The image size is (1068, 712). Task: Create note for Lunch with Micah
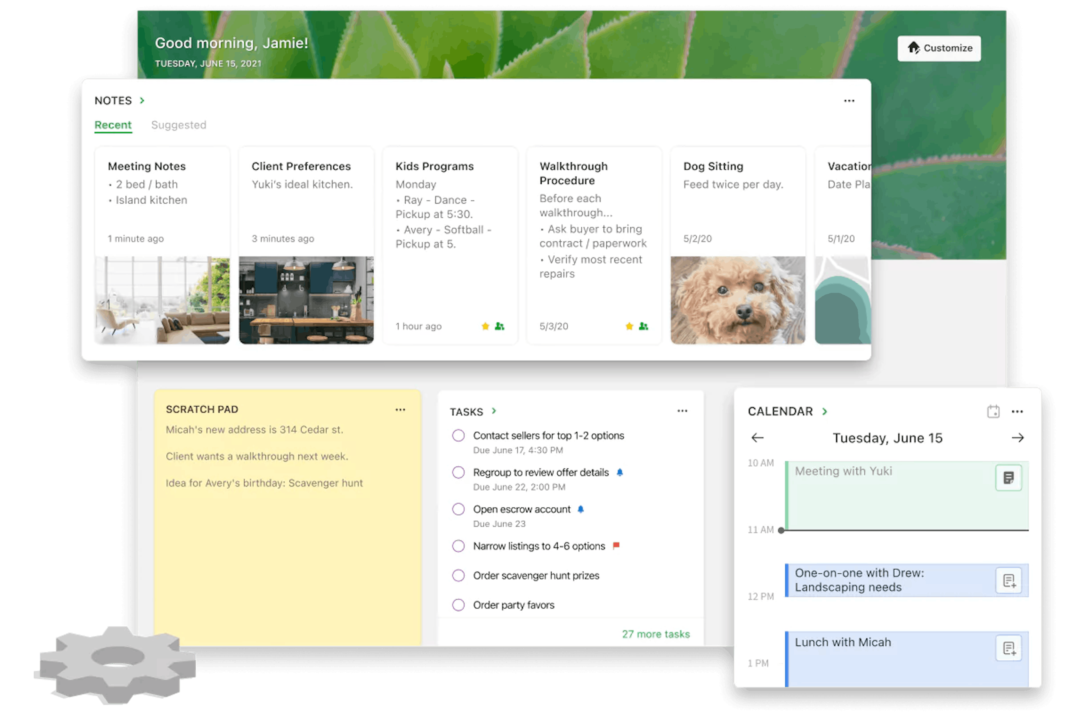1008,648
